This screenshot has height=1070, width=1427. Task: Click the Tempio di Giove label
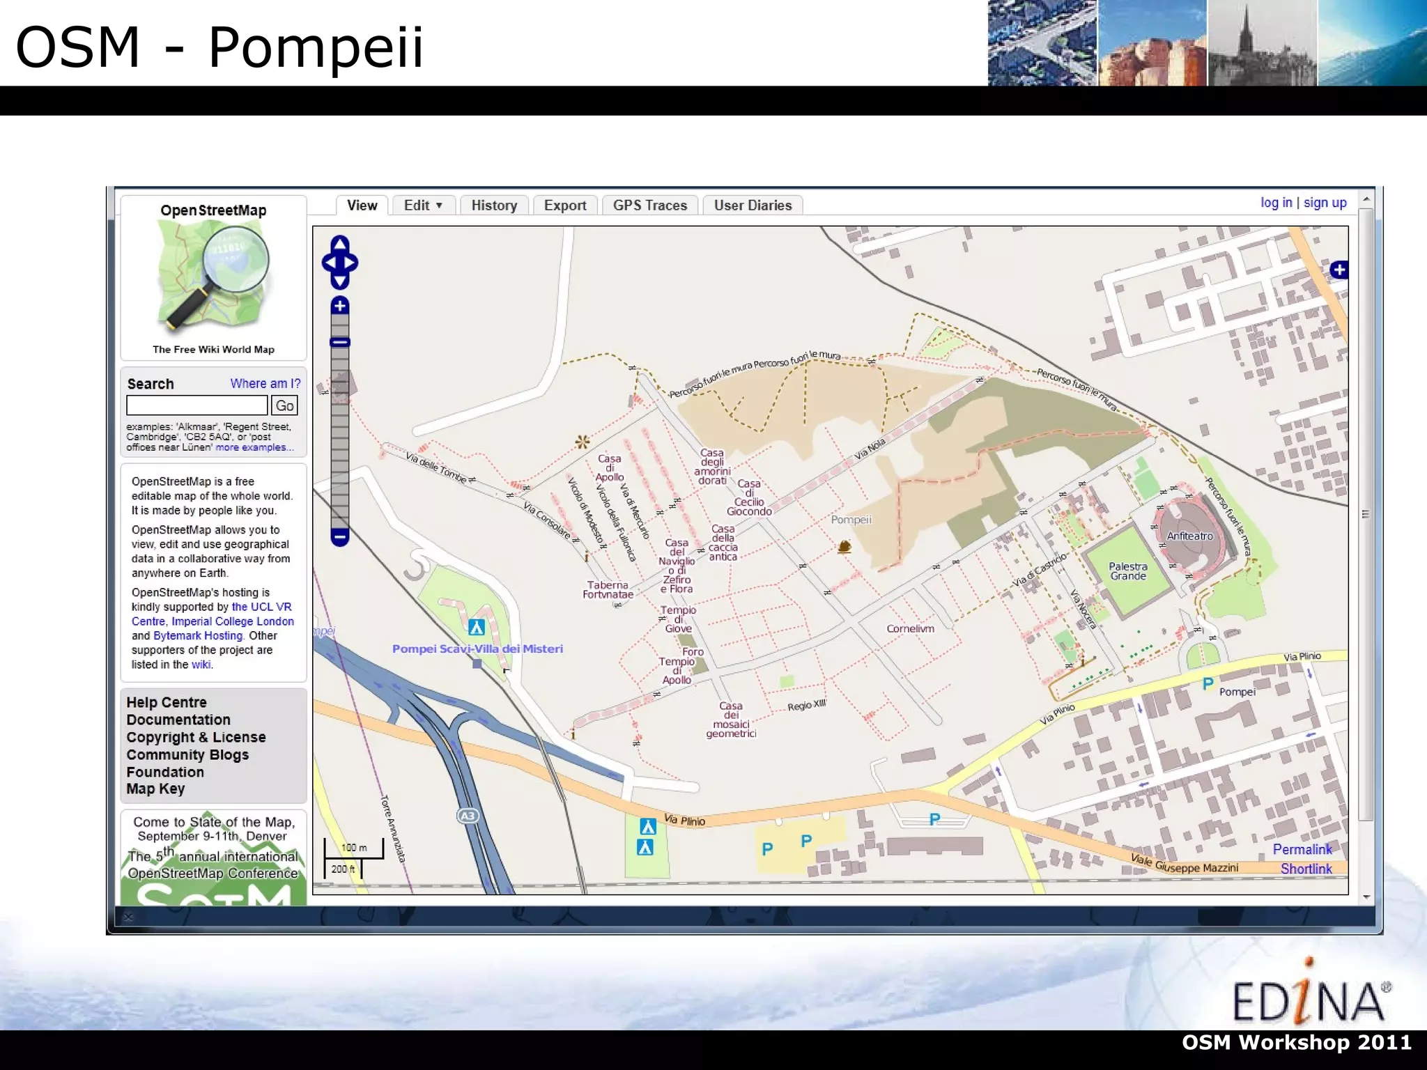(678, 619)
